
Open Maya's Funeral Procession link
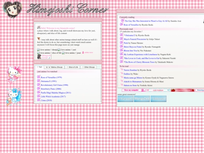tap(135, 39)
